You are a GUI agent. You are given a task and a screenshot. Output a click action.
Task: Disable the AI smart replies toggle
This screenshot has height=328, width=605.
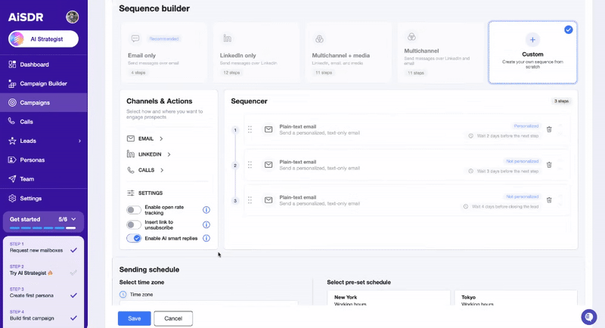pyautogui.click(x=134, y=238)
